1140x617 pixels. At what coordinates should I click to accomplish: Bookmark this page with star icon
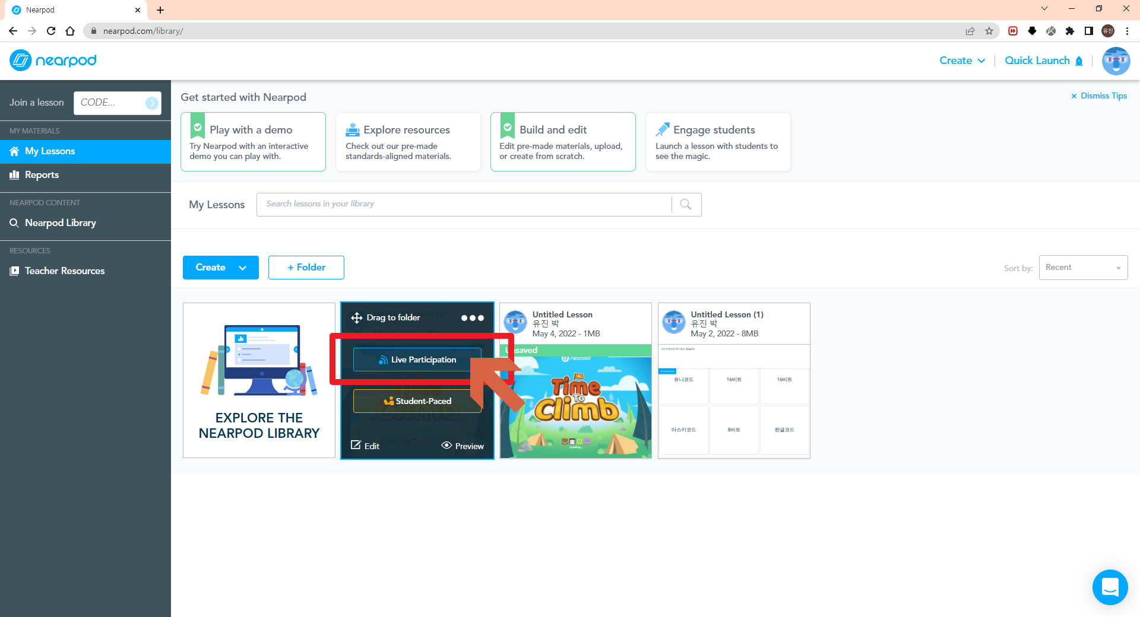[x=989, y=31]
